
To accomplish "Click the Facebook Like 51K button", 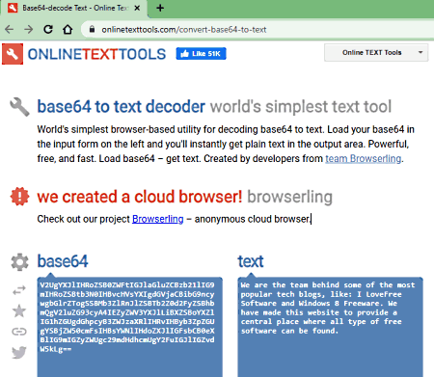I will tap(201, 54).
